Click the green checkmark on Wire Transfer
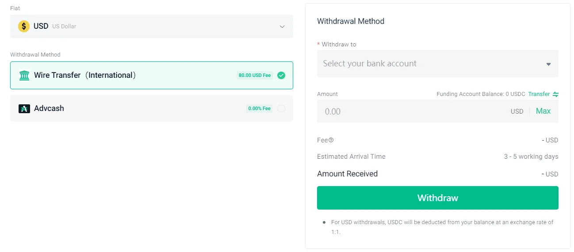Image resolution: width=574 pixels, height=252 pixels. [281, 75]
